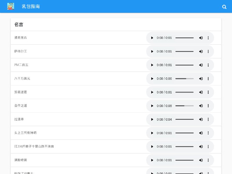
Task: Expand the three-dot menu for 扛200斤麦子十里山路不换肩
Action: click(x=208, y=146)
